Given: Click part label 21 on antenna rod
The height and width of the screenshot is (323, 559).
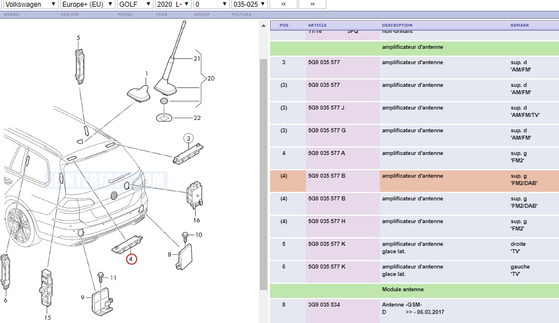Looking at the screenshot, I should tap(197, 58).
